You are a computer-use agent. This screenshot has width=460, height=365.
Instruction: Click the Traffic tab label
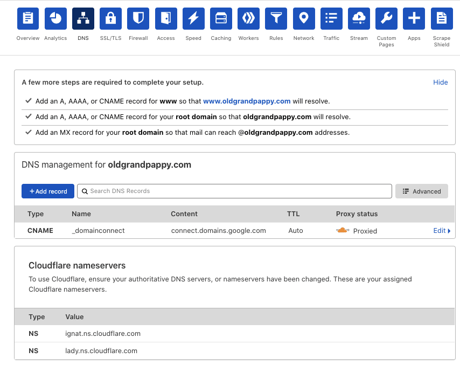331,38
